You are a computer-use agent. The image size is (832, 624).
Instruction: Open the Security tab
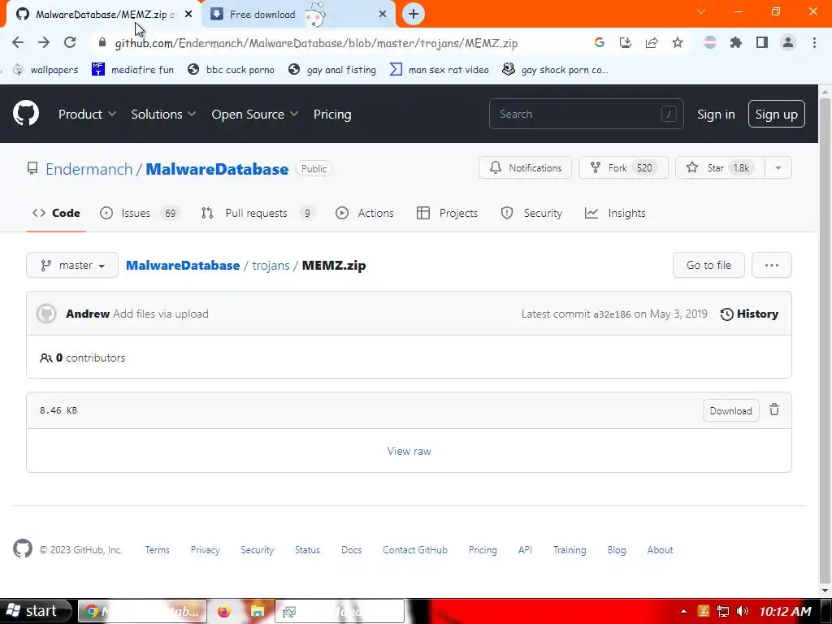[x=531, y=213]
